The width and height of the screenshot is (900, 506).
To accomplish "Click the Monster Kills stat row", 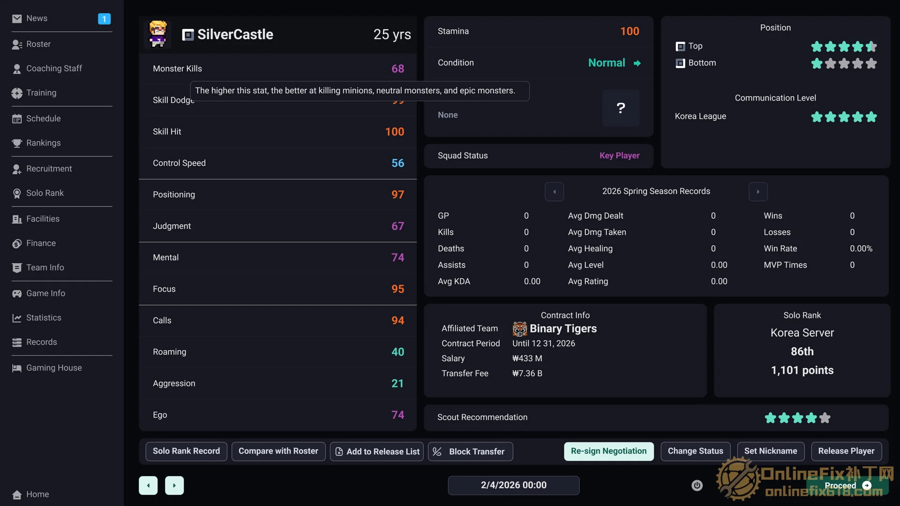I will click(277, 69).
